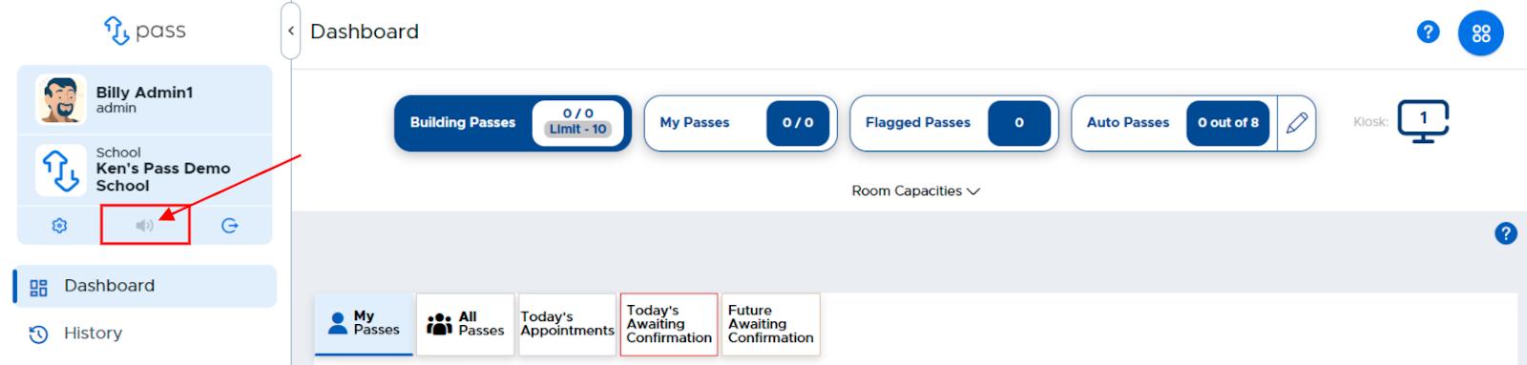This screenshot has width=1527, height=365.
Task: Expand the Room Capacities dropdown
Action: point(915,191)
